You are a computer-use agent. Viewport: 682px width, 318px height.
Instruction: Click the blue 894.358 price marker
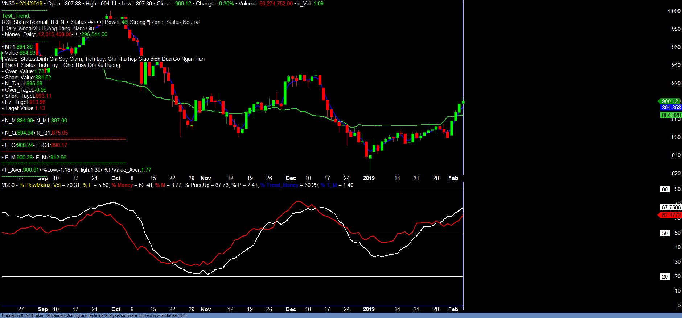point(671,108)
